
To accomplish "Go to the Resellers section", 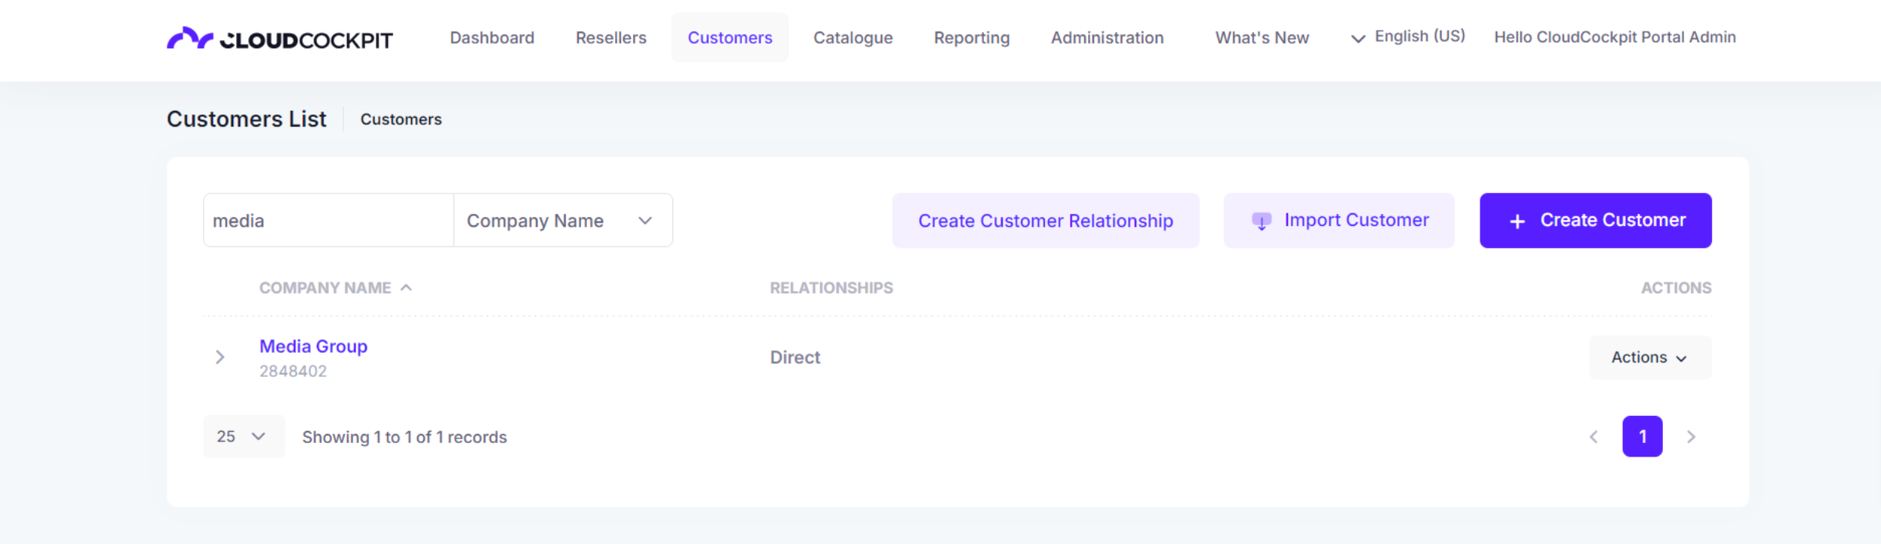I will click(x=611, y=38).
